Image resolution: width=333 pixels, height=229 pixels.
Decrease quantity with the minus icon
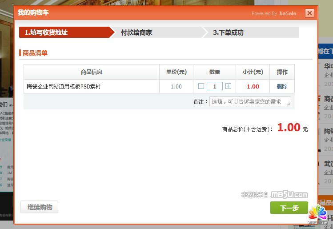[x=201, y=86]
